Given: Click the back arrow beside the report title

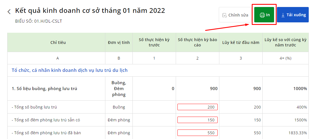Looking at the screenshot, I should (x=9, y=12).
